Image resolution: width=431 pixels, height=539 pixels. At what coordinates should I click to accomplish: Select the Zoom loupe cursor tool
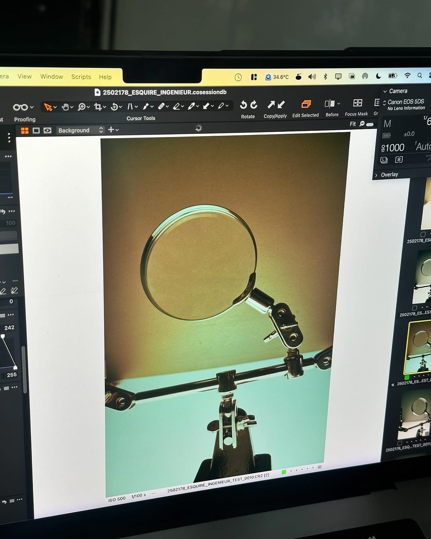pos(81,107)
